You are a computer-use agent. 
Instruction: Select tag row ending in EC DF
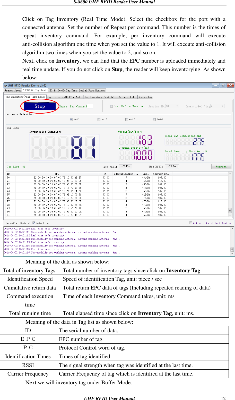pyautogui.click(x=117, y=181)
